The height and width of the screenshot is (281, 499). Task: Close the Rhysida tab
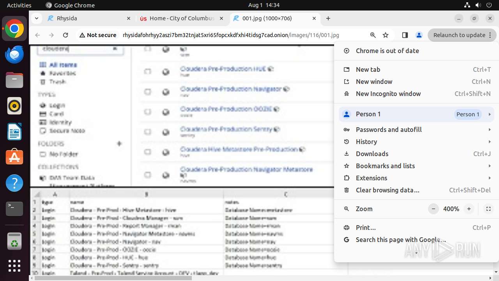tap(129, 18)
